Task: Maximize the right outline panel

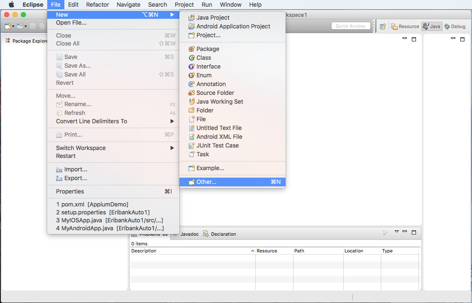Action: click(x=462, y=39)
